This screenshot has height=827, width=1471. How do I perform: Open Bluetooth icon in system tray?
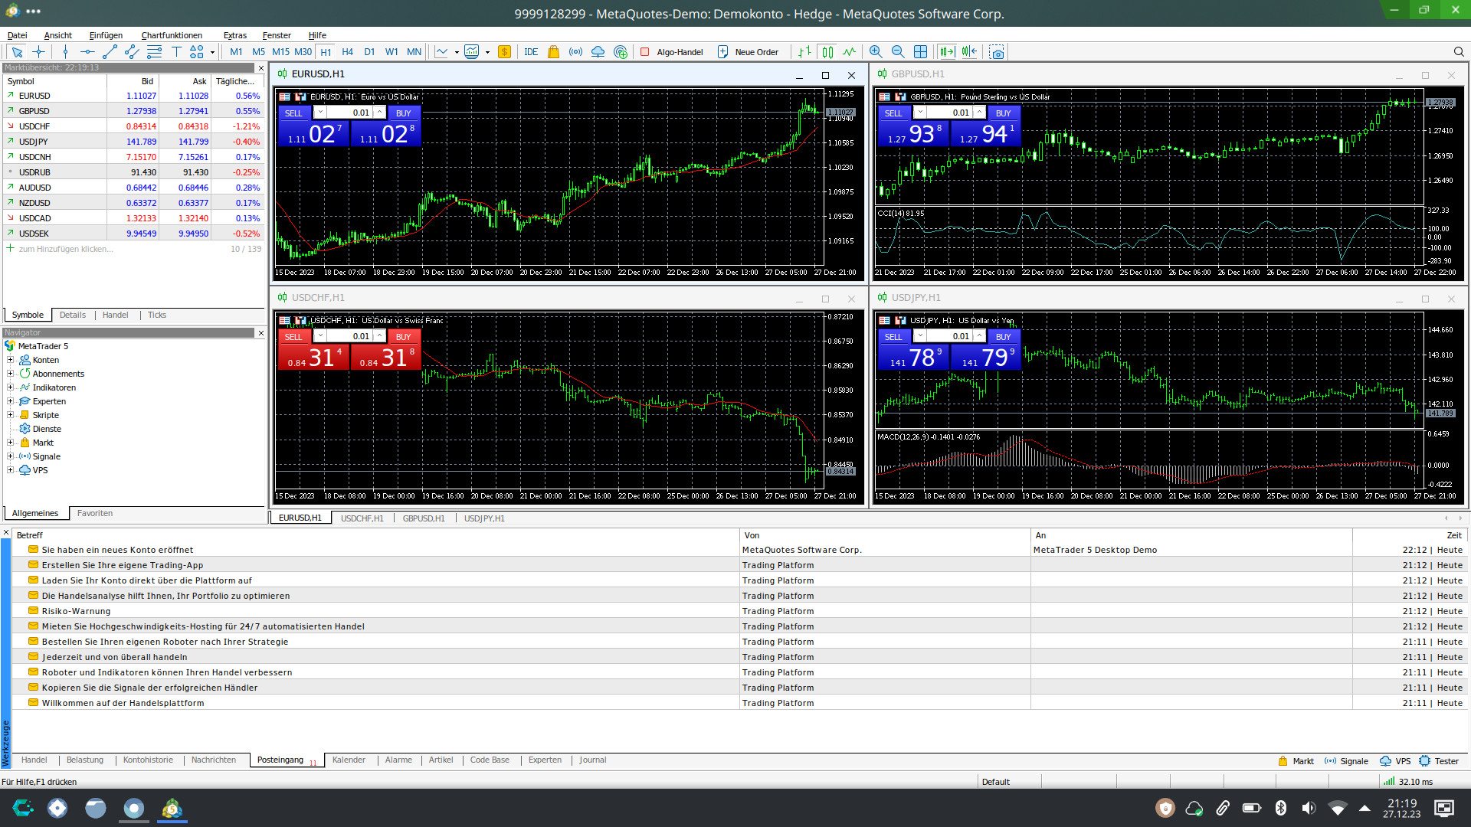click(1280, 808)
